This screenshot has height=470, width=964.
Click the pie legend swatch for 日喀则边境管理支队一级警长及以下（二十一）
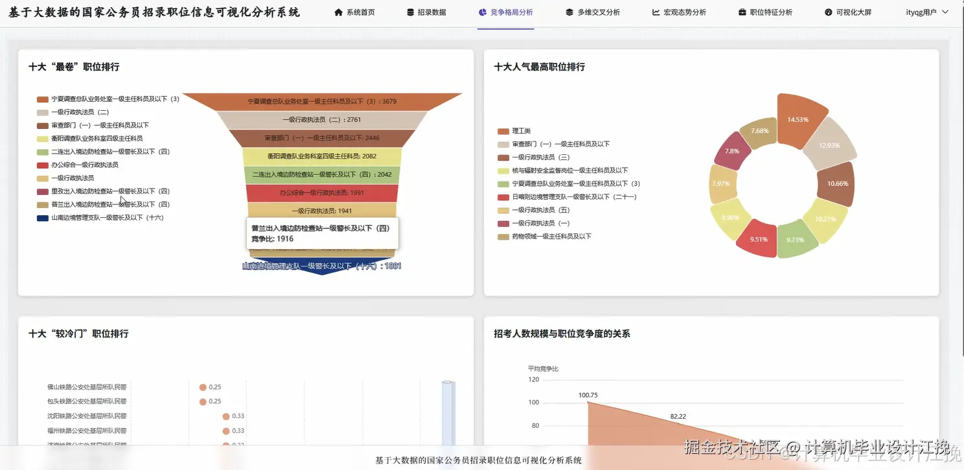tap(503, 197)
